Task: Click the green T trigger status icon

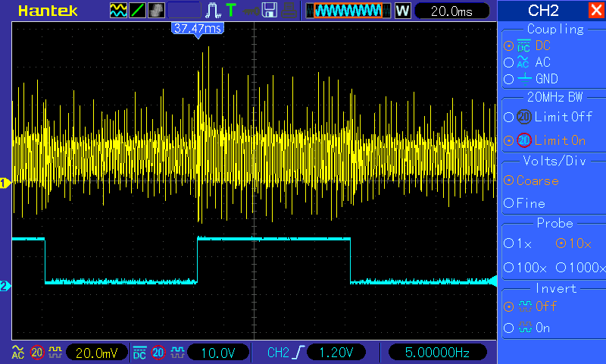Action: point(231,11)
